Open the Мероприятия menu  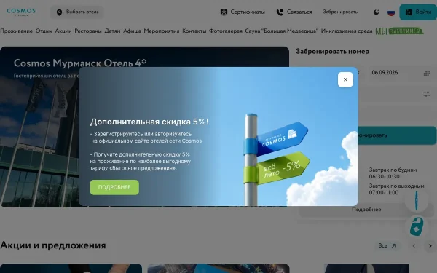point(162,31)
